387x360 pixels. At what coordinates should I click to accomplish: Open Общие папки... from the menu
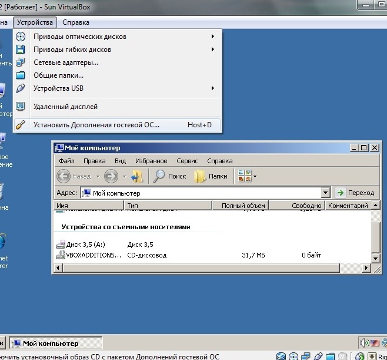(x=118, y=75)
